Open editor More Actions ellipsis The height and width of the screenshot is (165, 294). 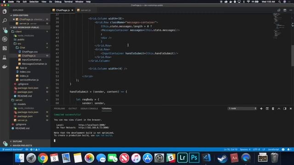click(291, 10)
